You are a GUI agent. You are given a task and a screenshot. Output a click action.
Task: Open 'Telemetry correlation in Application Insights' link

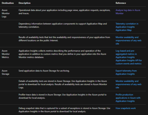[127, 25]
